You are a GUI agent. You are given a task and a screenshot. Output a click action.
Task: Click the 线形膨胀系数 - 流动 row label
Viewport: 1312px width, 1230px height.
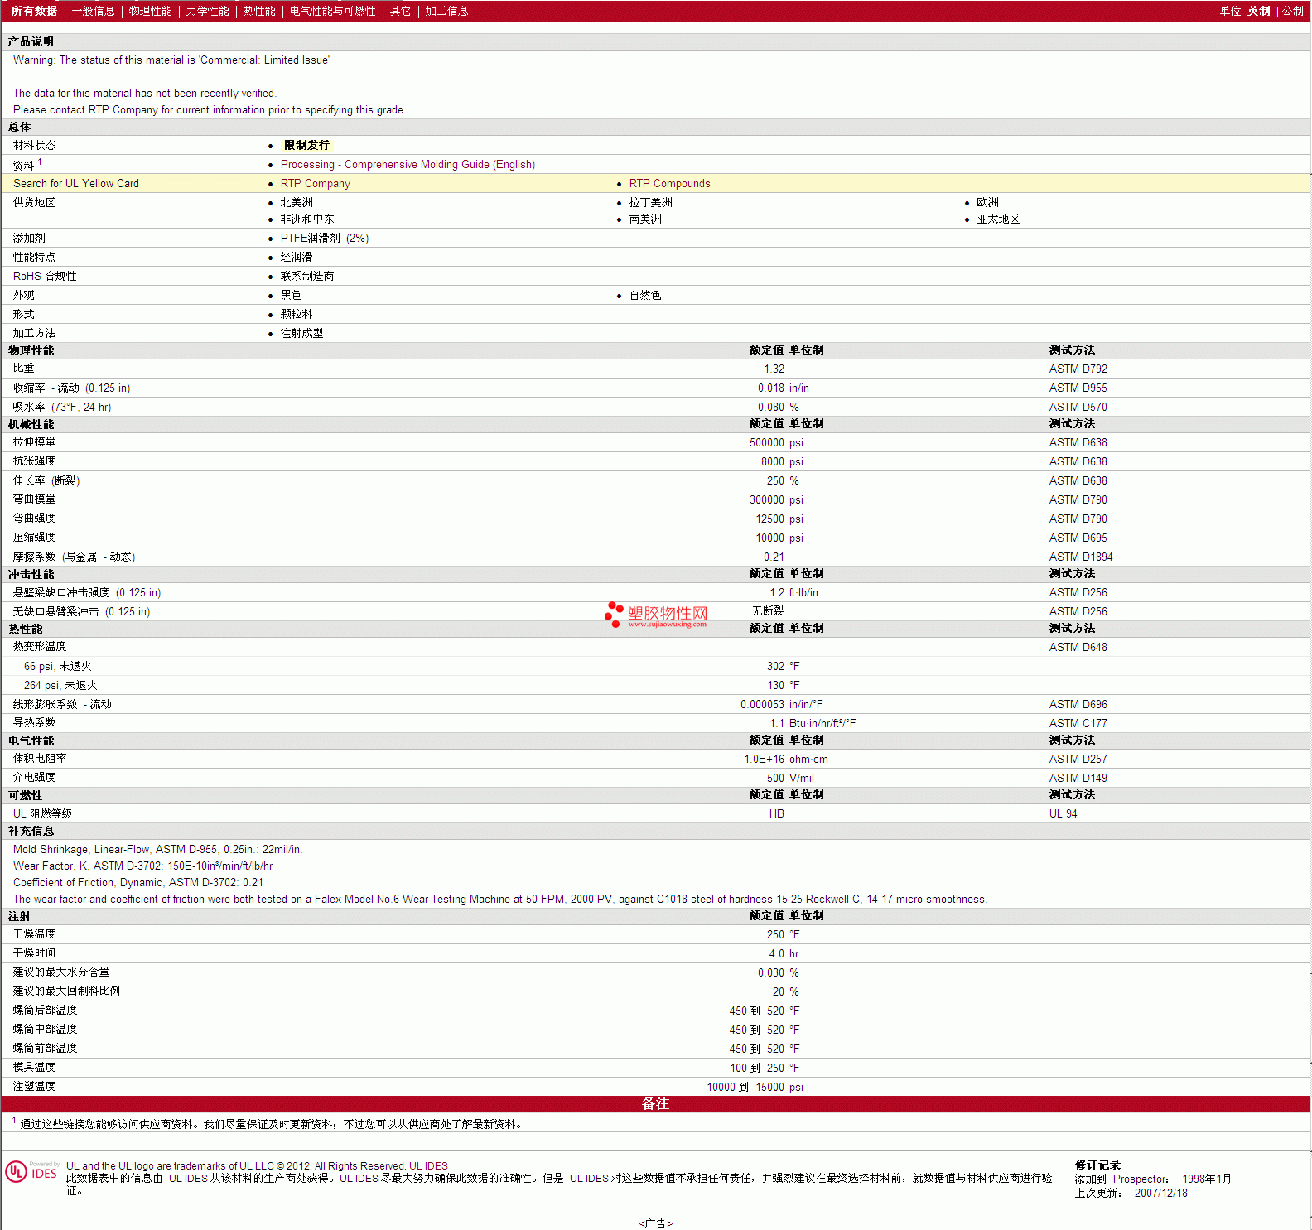(x=62, y=705)
